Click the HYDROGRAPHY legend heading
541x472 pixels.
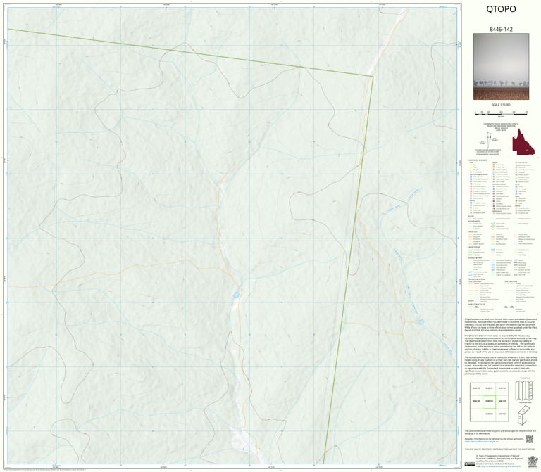pos(474,257)
